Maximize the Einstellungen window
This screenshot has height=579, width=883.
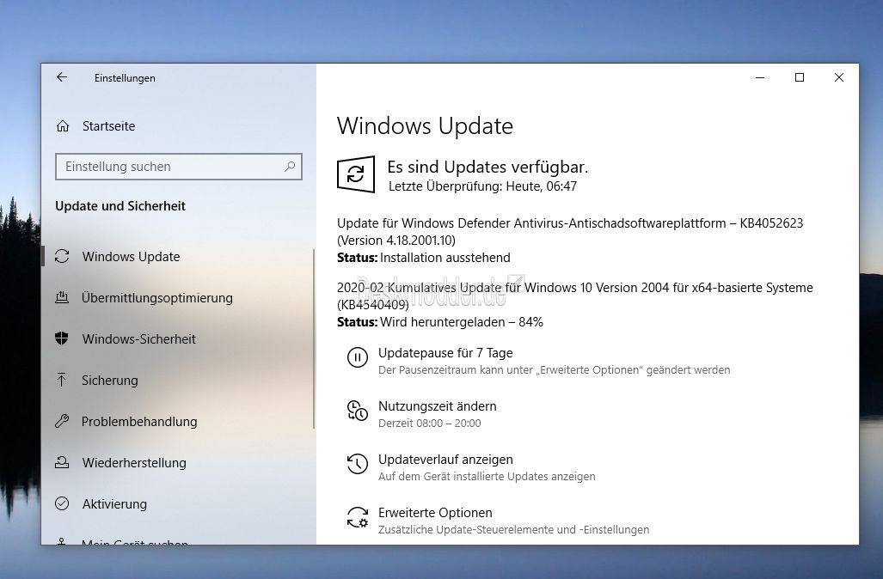click(799, 77)
